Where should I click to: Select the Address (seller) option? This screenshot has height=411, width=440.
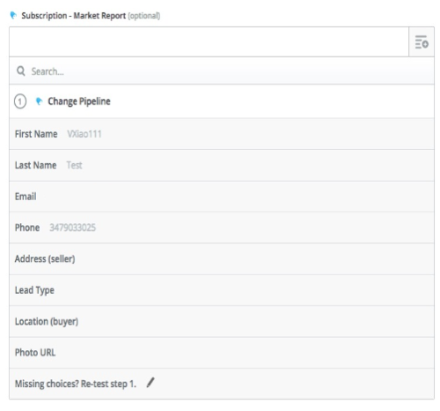[x=222, y=259]
